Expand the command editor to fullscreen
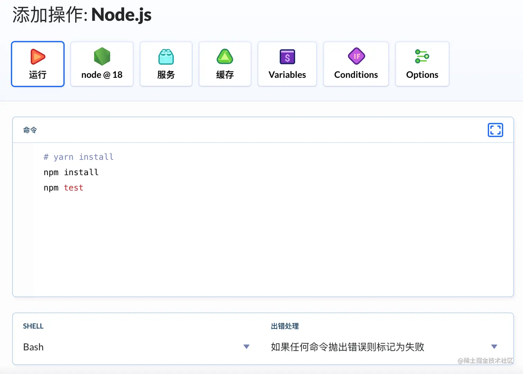The width and height of the screenshot is (523, 374). point(495,130)
